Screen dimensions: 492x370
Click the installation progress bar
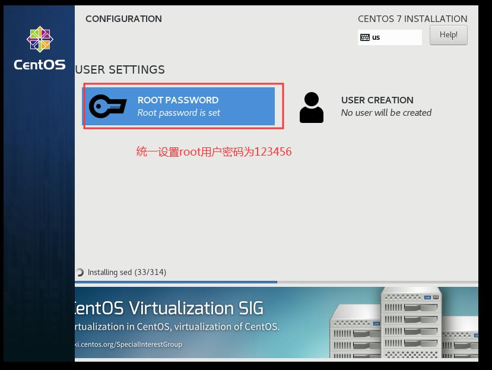[x=277, y=282]
